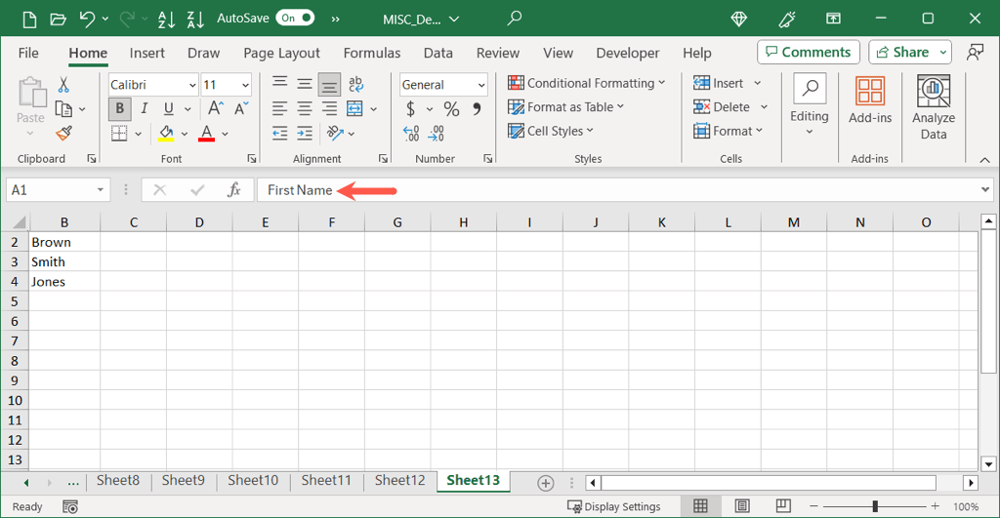Add a new sheet with plus icon

(546, 482)
